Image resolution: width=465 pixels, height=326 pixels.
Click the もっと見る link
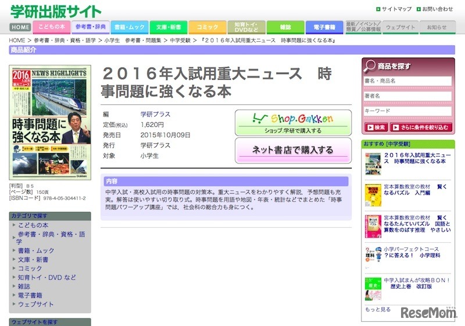tap(377, 309)
